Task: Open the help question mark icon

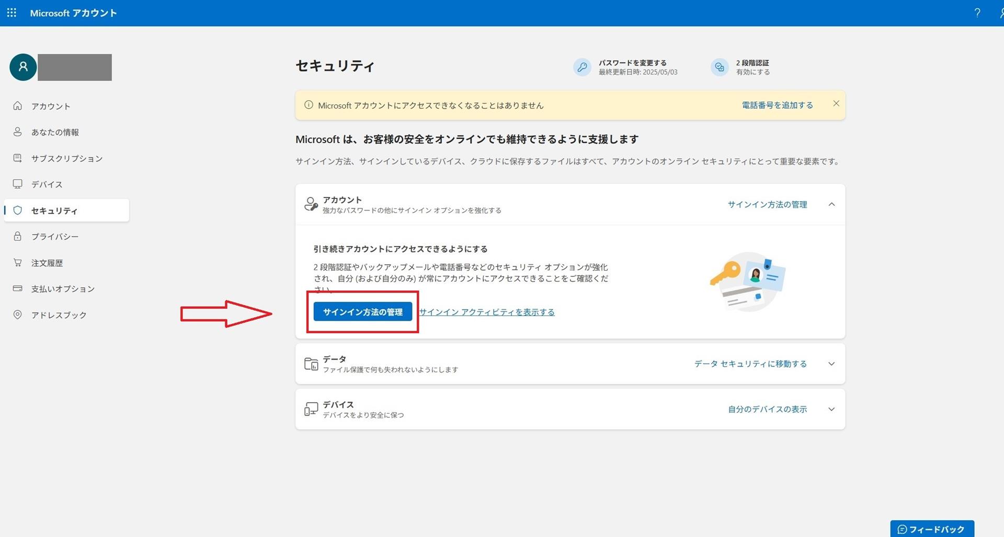Action: 977,13
